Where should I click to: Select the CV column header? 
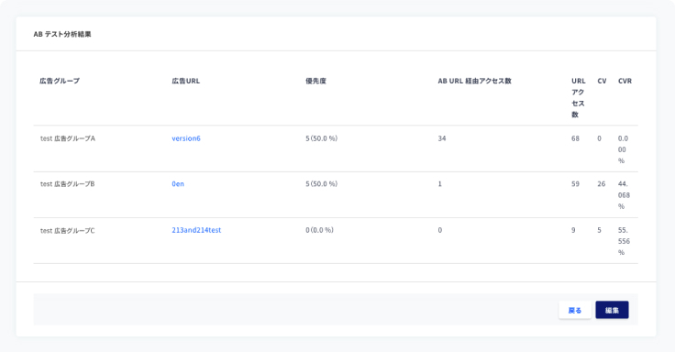[602, 81]
